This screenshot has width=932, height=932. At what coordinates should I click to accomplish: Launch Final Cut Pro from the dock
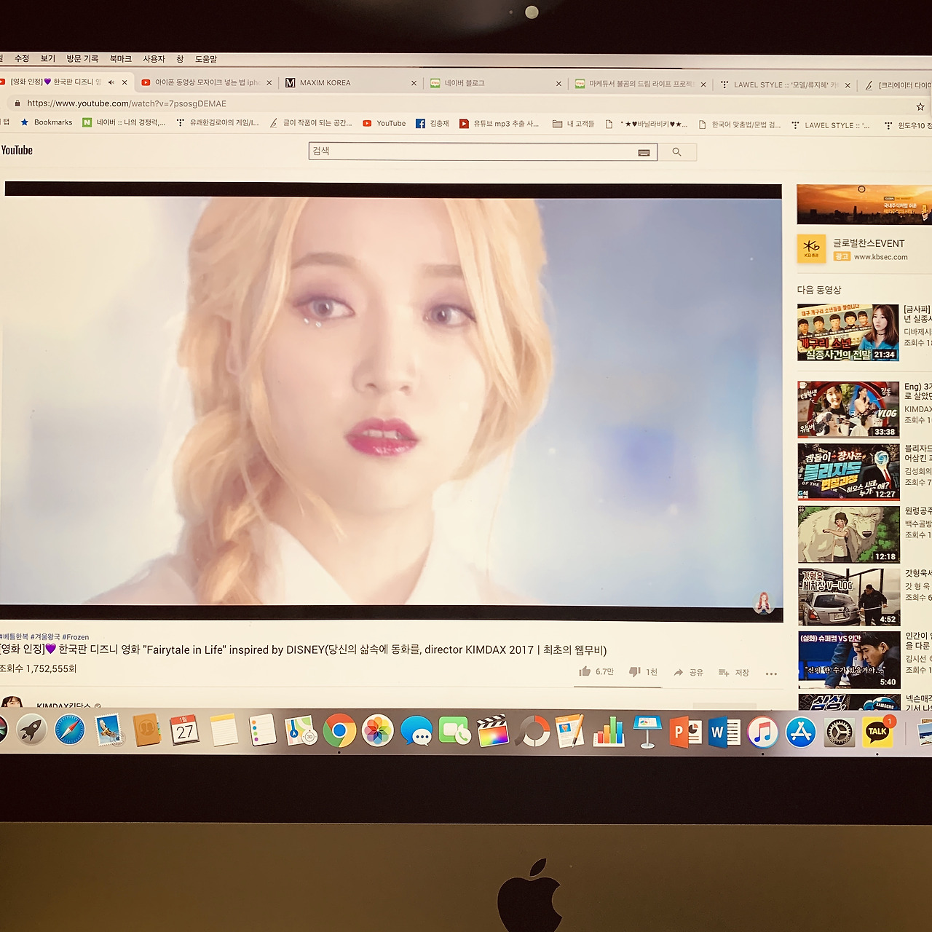[x=493, y=732]
